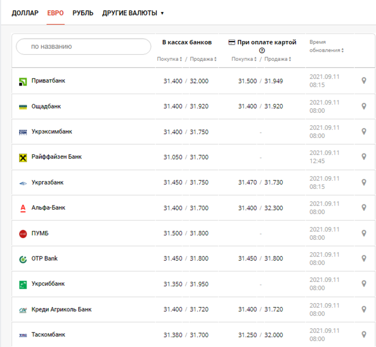Click Приватбанк card sale rate 31.949
The image size is (376, 347).
(273, 81)
